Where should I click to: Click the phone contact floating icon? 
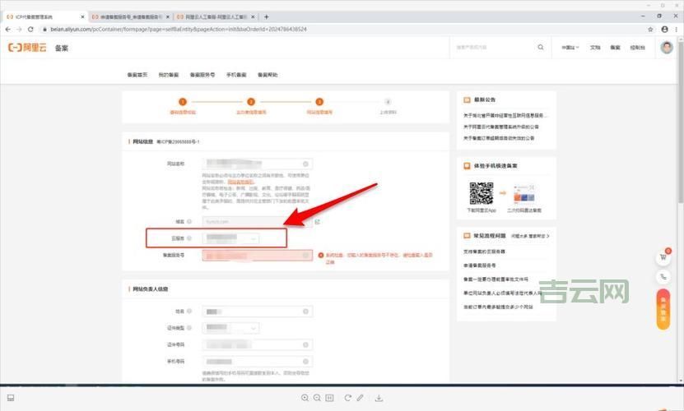(663, 278)
